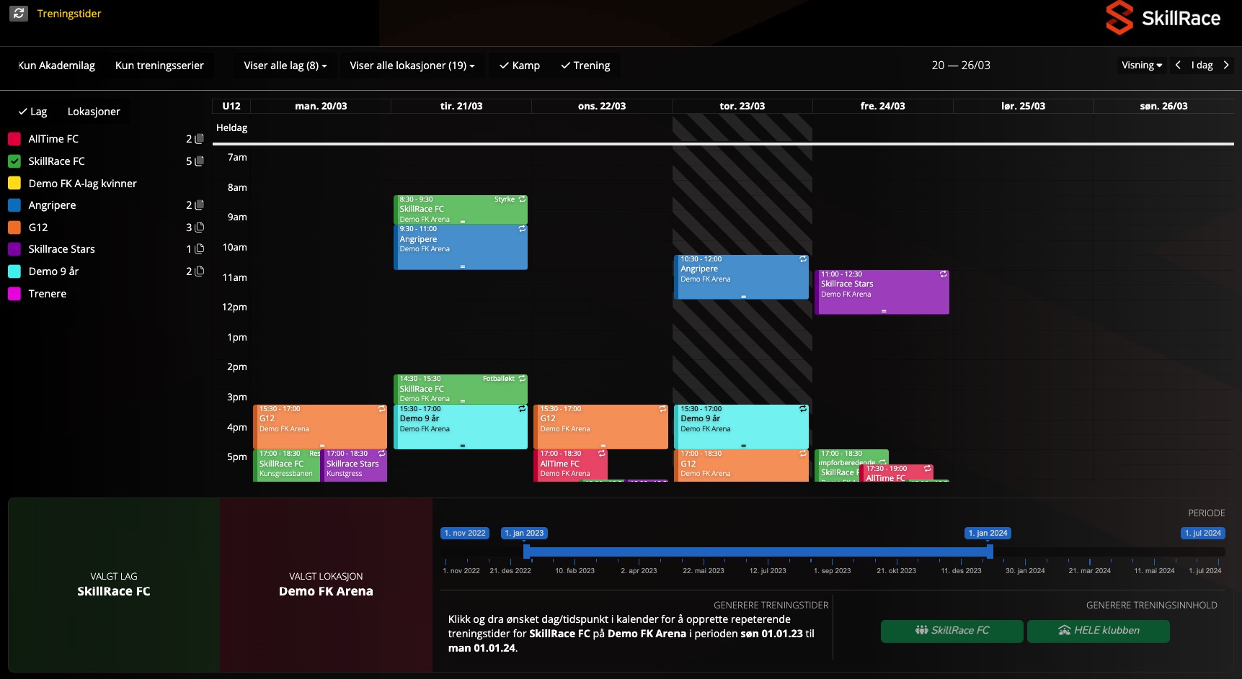Toggle the SkillRace FC team checkbox

click(14, 161)
